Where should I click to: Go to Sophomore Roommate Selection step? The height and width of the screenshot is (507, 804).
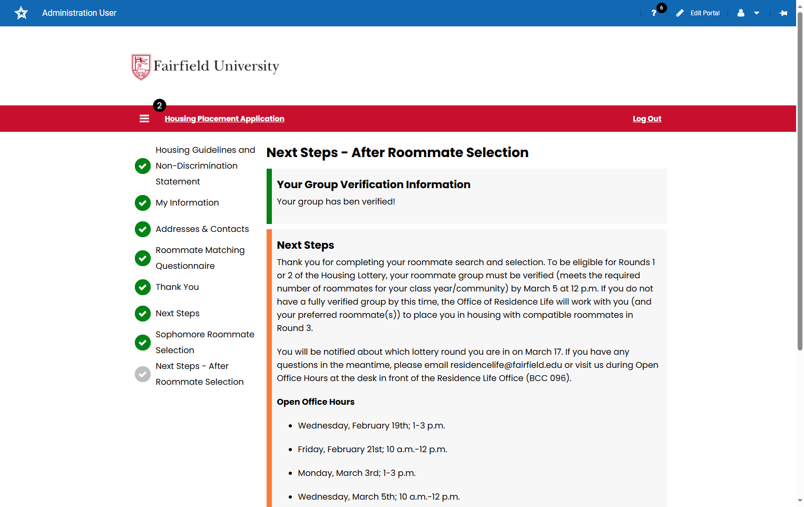click(x=205, y=343)
